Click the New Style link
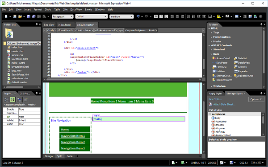268x167 pixels. 215,99
